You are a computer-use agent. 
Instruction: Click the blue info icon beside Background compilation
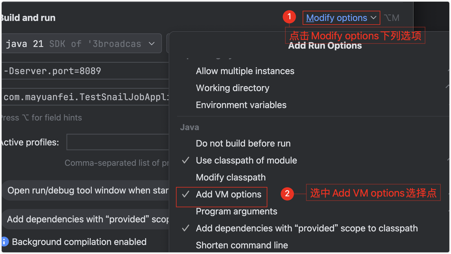pos(5,242)
